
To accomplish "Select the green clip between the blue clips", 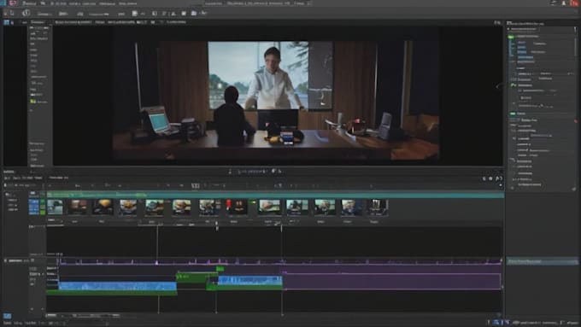I will (x=197, y=277).
